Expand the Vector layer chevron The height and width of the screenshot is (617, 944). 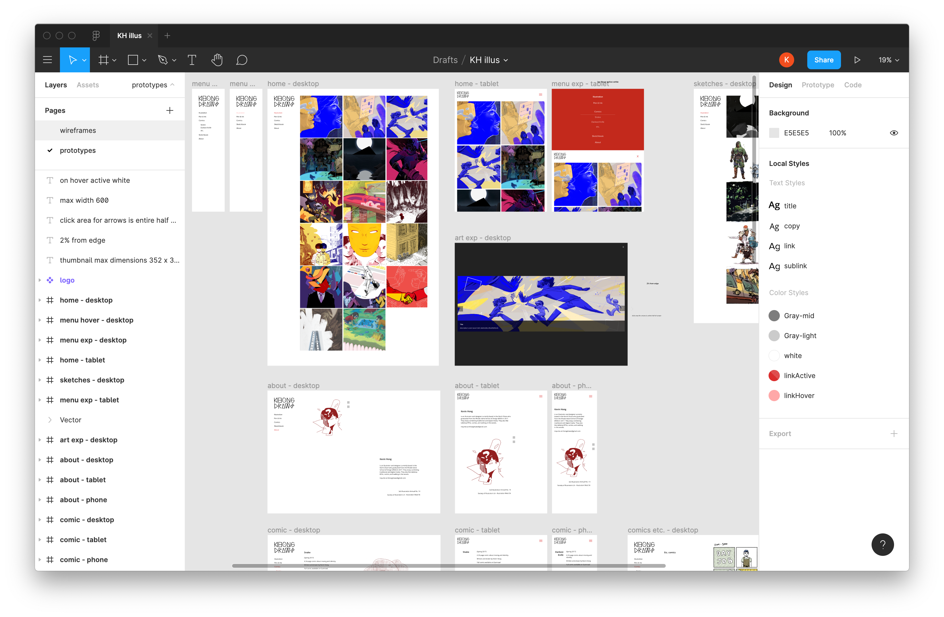click(50, 420)
